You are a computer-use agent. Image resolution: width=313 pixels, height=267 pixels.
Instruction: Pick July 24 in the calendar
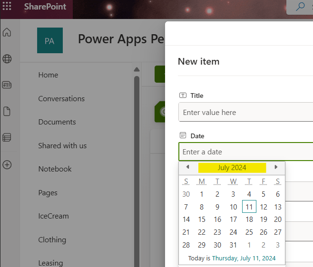coord(233,232)
